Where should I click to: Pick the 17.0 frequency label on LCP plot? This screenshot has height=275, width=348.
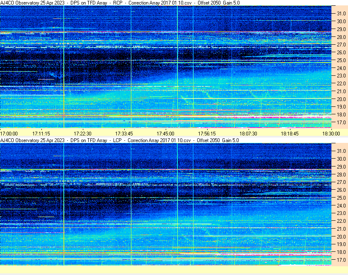[x=341, y=260]
